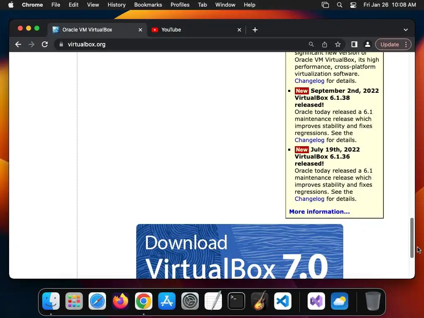Click the Download VirtualBox 7.0 banner
This screenshot has width=424, height=318.
coord(240,251)
